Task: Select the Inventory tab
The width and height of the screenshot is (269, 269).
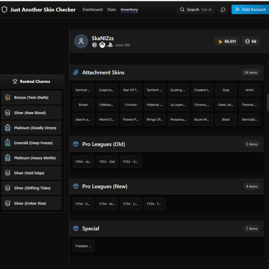Action: (129, 9)
